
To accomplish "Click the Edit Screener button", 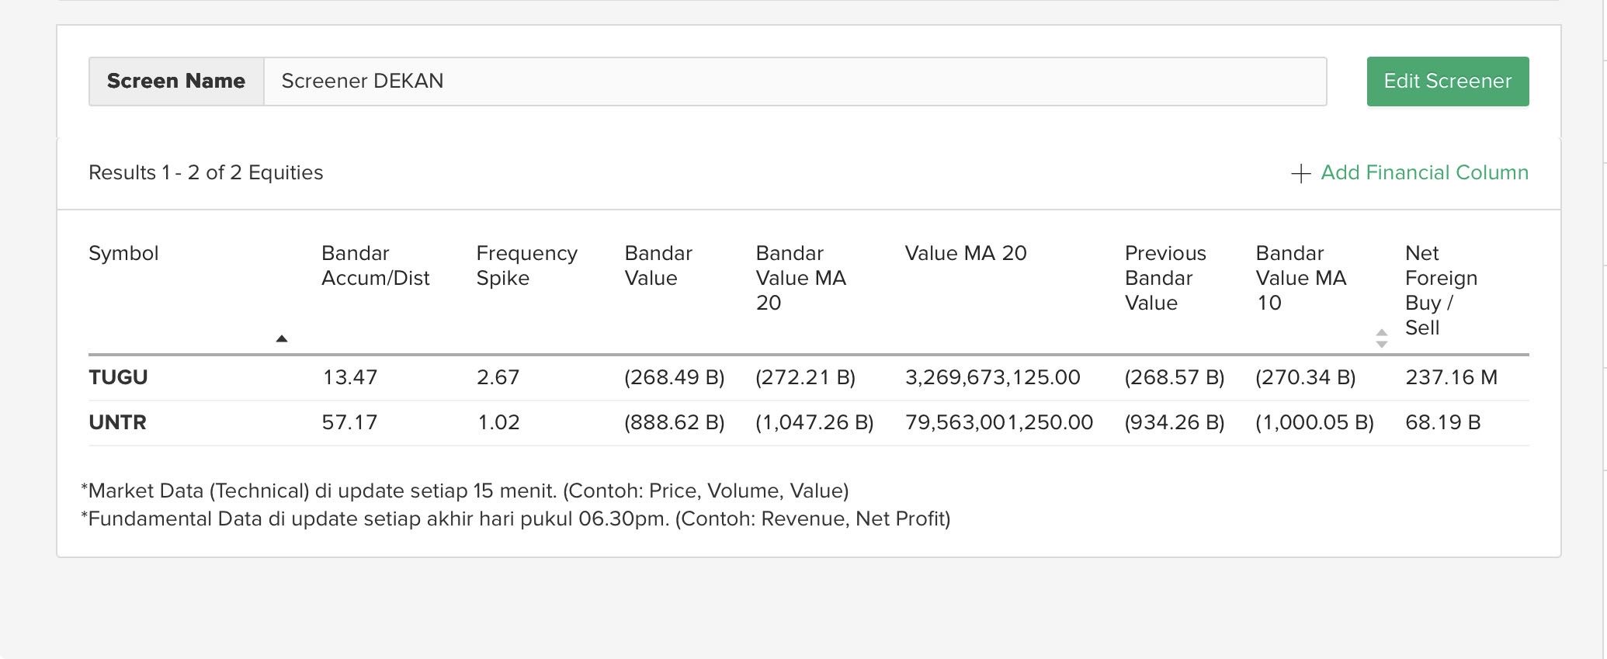I will (x=1447, y=82).
